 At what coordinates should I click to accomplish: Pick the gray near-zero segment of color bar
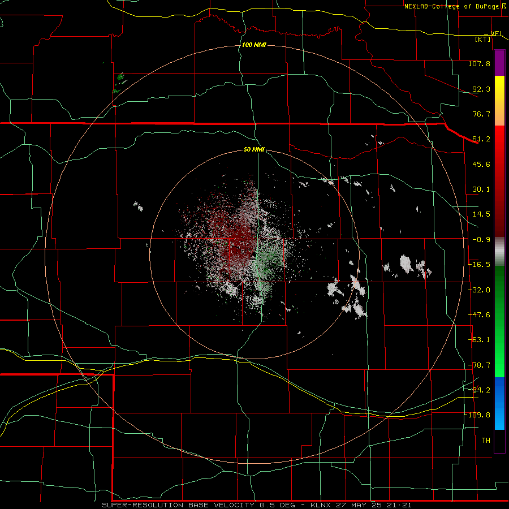click(x=499, y=252)
